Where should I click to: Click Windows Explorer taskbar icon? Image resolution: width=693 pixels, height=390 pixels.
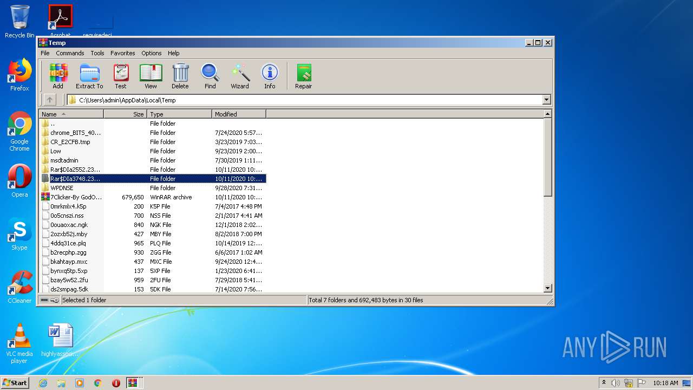coord(61,383)
